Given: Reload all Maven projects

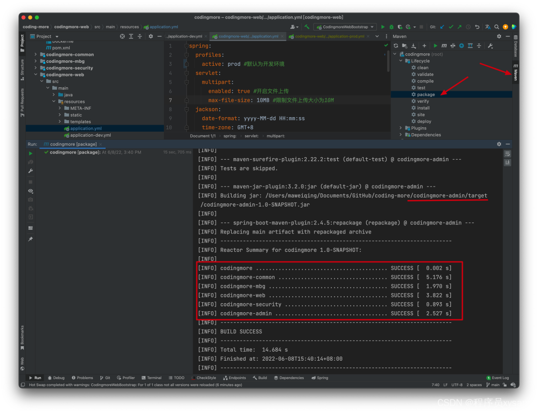Looking at the screenshot, I should click(x=396, y=46).
